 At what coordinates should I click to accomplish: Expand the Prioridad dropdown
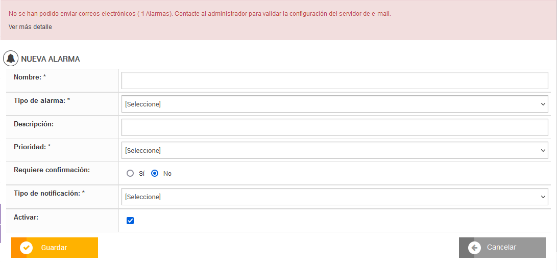(334, 150)
